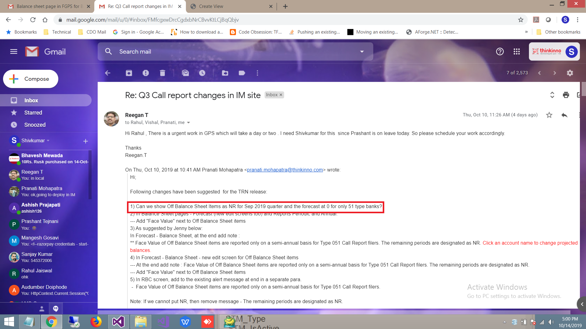Open Code Obsession bookmark
The width and height of the screenshot is (586, 329).
pyautogui.click(x=256, y=32)
